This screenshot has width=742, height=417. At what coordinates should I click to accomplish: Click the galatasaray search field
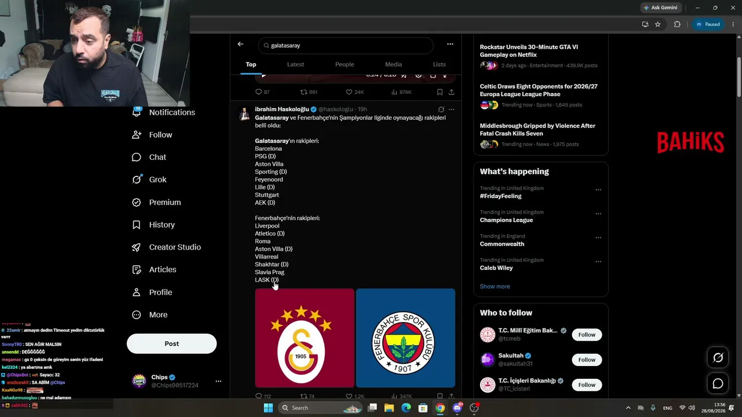click(x=346, y=45)
